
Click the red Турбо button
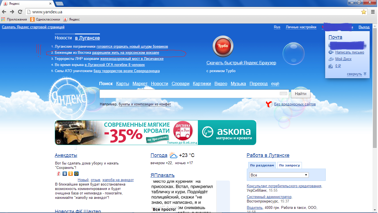pos(223,46)
